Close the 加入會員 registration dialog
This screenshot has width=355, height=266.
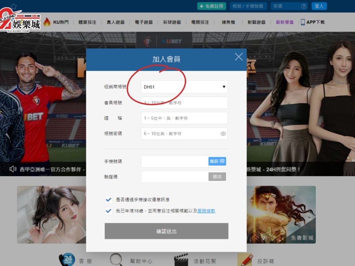click(x=239, y=57)
